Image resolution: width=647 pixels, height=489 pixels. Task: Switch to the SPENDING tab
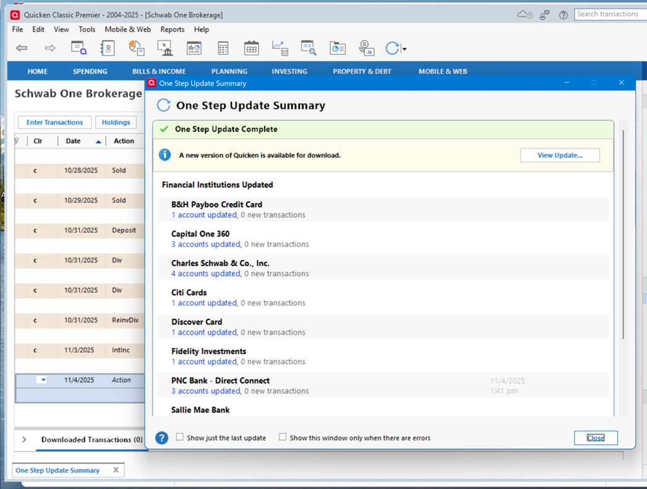tap(90, 71)
